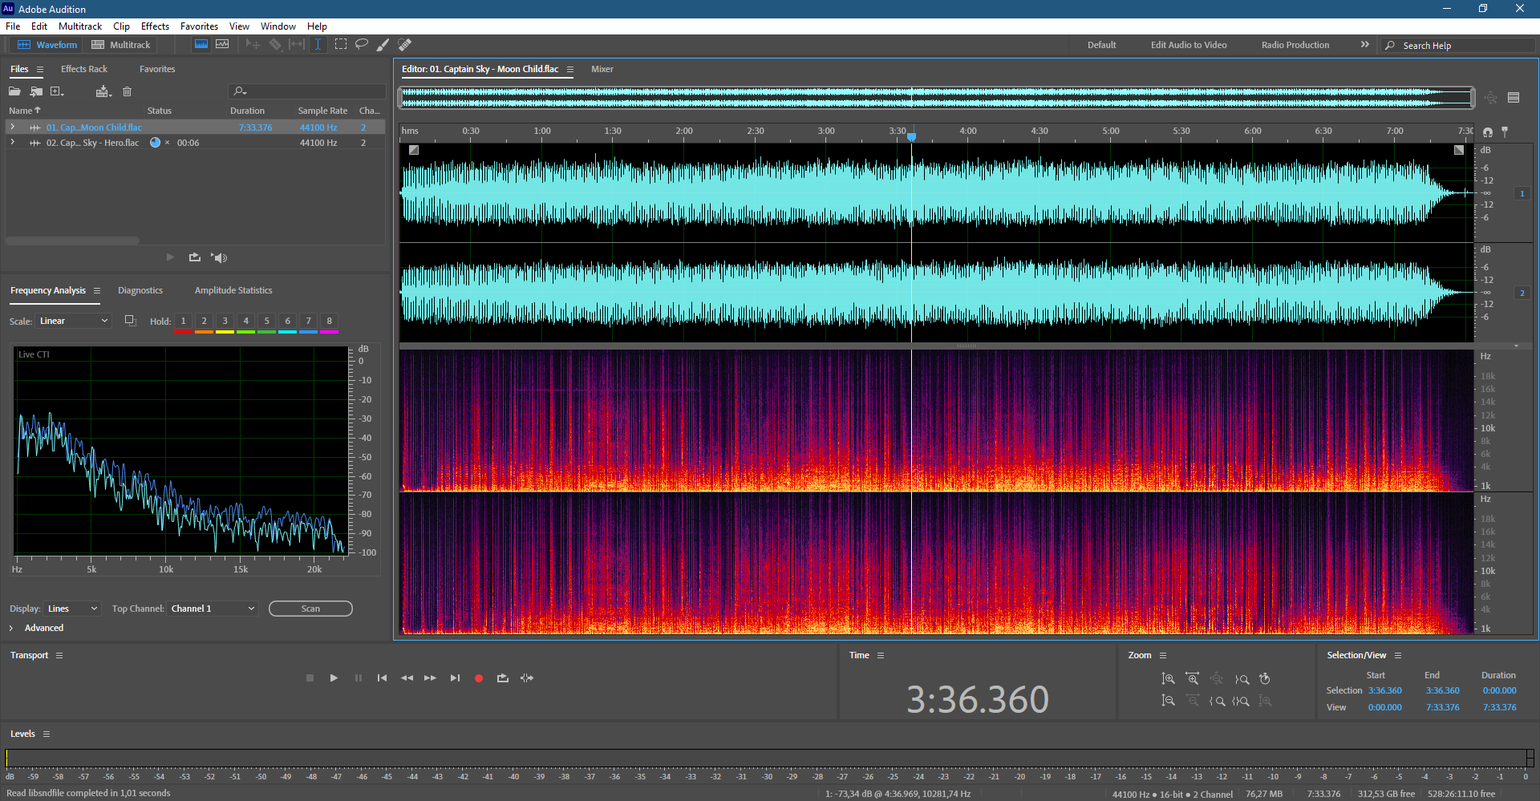
Task: Expand the Advanced section
Action: coord(11,628)
